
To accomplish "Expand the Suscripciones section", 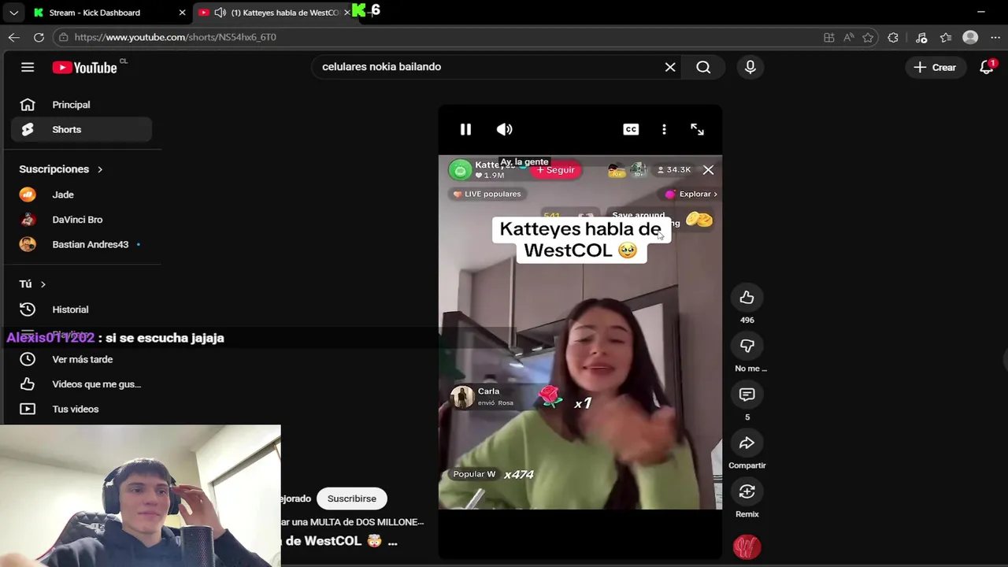I will [x=61, y=169].
